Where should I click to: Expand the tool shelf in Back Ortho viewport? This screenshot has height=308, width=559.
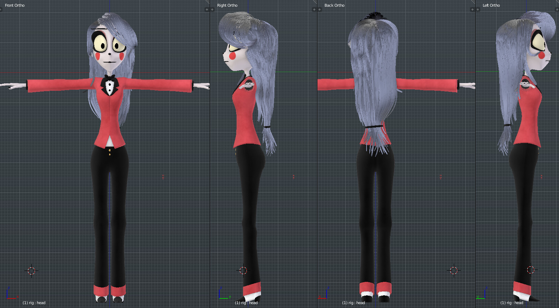point(320,10)
